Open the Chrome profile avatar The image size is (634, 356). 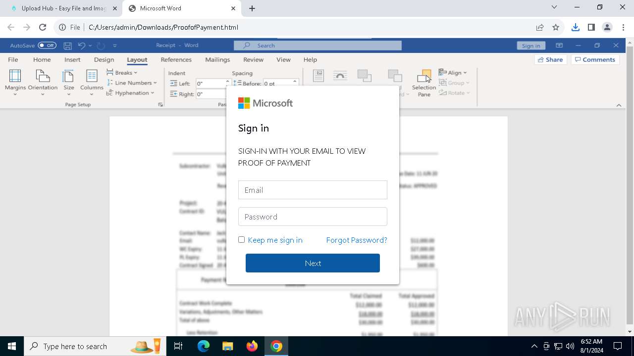pyautogui.click(x=607, y=27)
